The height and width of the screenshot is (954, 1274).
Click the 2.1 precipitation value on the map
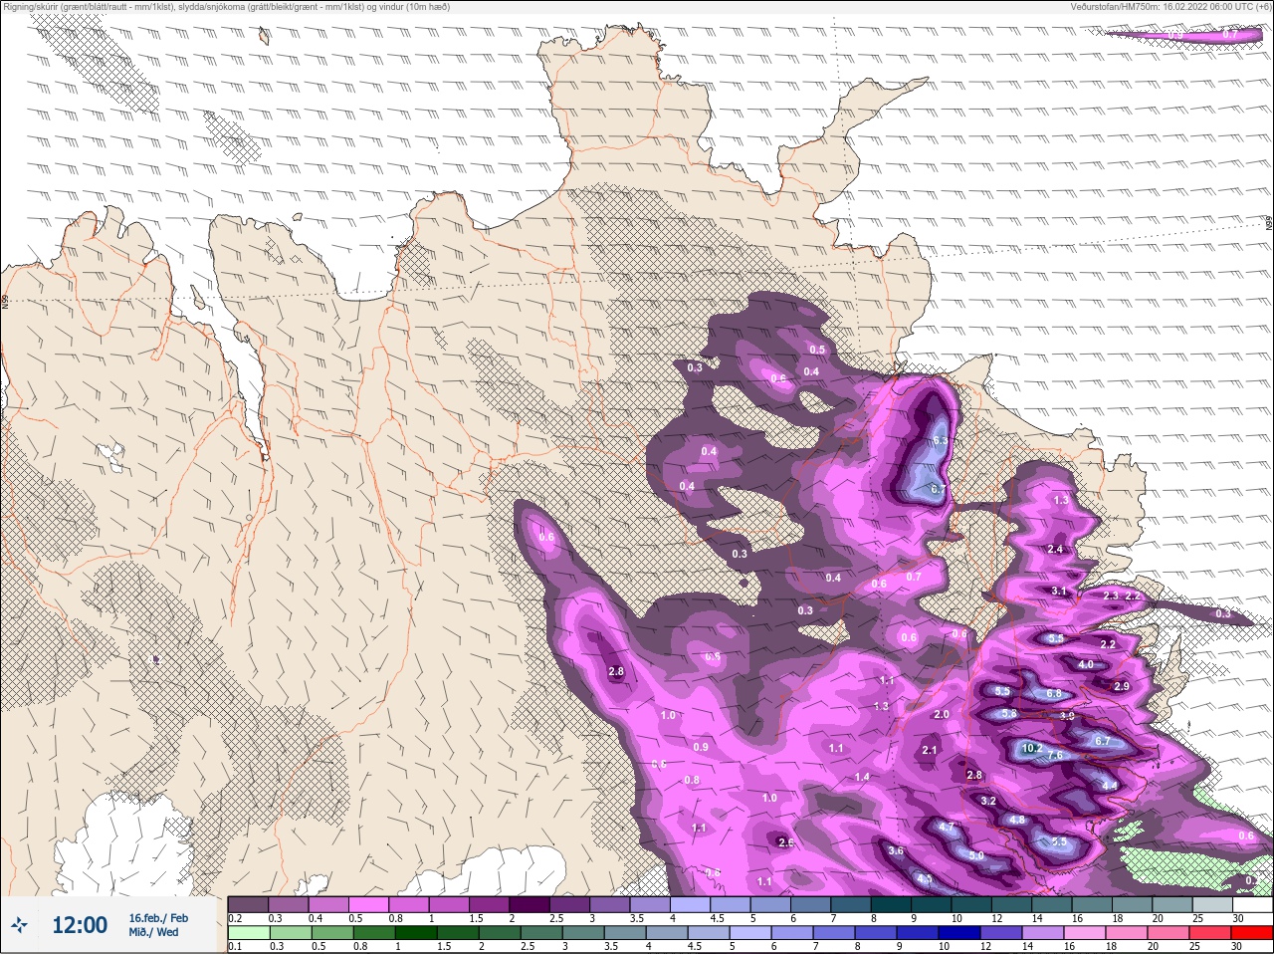coord(930,750)
